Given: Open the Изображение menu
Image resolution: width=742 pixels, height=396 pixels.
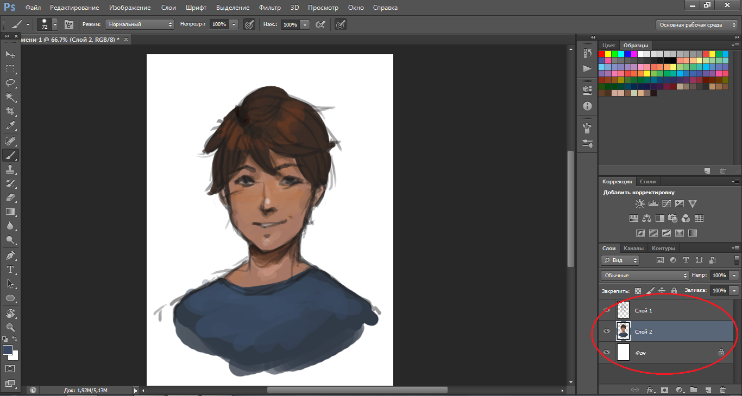Looking at the screenshot, I should (x=130, y=8).
